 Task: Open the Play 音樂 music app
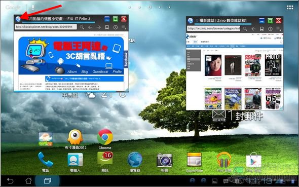(x=223, y=162)
